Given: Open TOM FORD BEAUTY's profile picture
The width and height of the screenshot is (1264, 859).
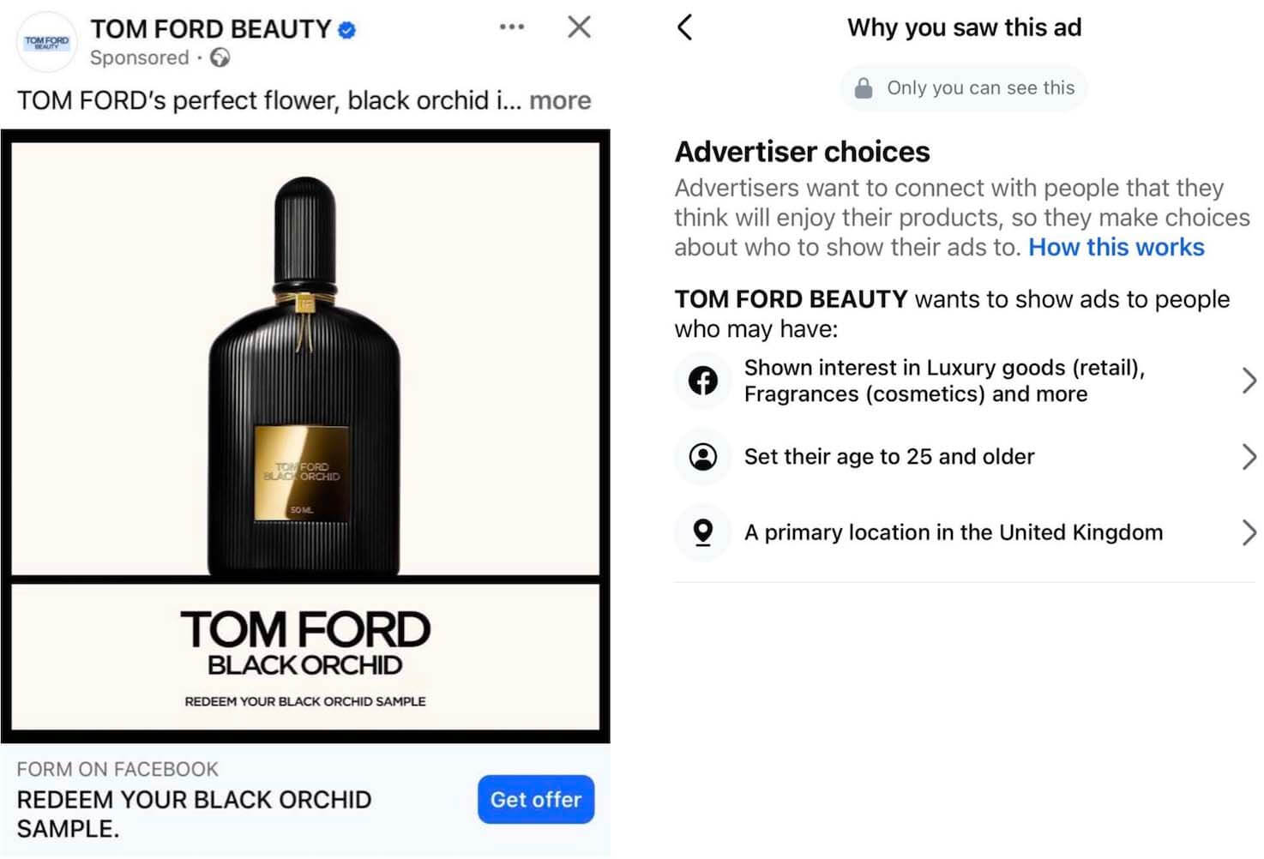Looking at the screenshot, I should click(x=46, y=41).
